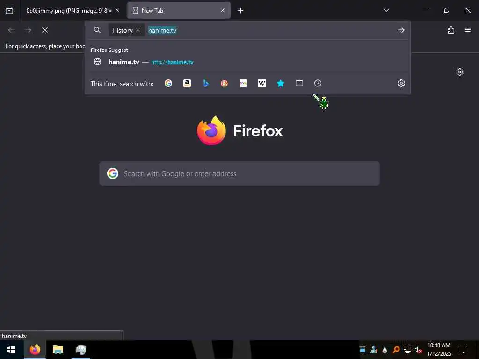Expand the list all tabs chevron
This screenshot has height=359, width=479.
coord(386,10)
